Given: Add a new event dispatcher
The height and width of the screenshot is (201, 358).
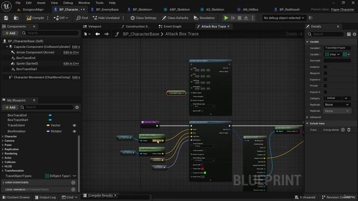Looking at the screenshot, I should tap(73, 183).
